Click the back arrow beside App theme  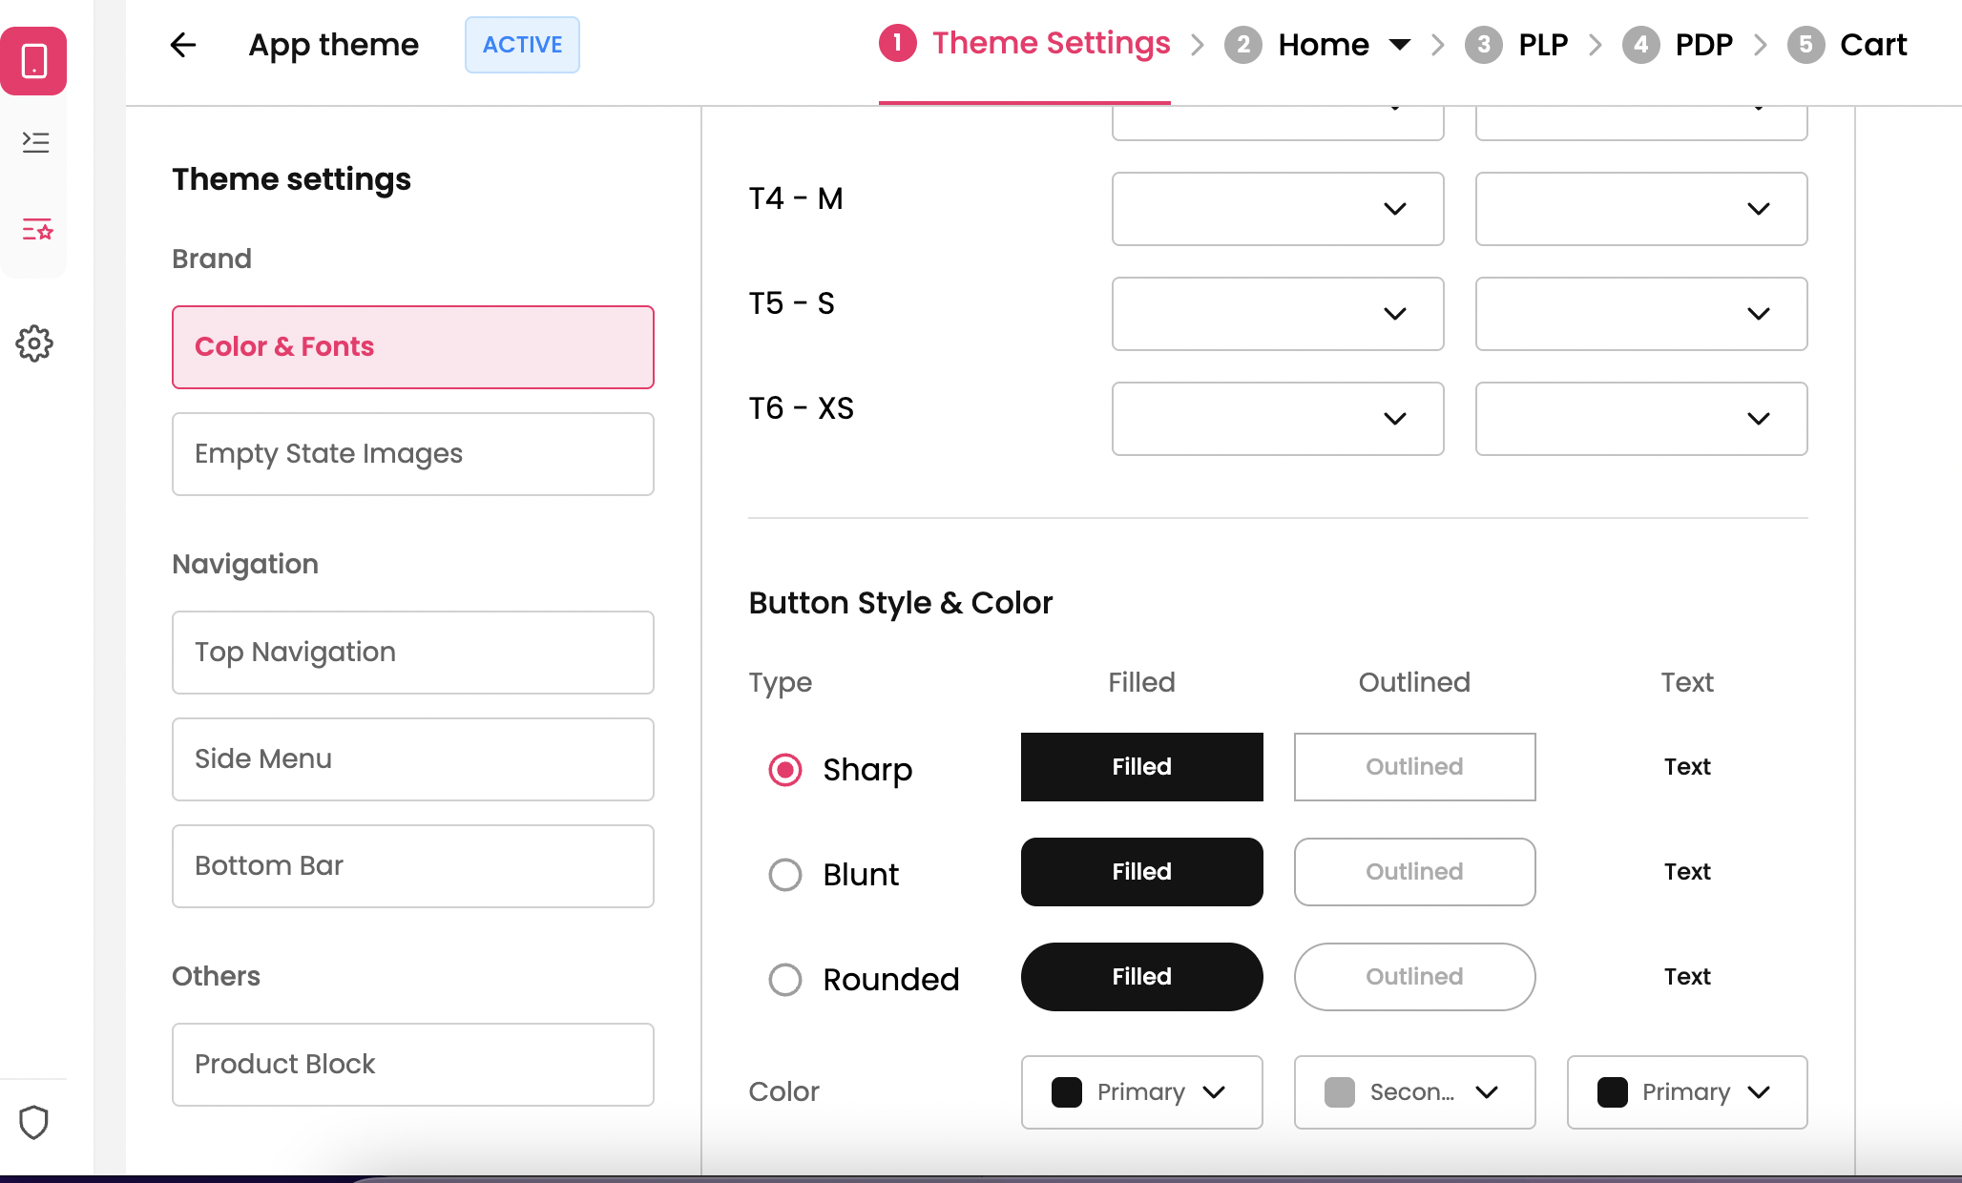click(182, 45)
